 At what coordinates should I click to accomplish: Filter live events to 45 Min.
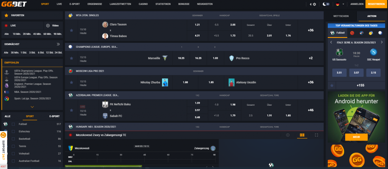click(37, 34)
